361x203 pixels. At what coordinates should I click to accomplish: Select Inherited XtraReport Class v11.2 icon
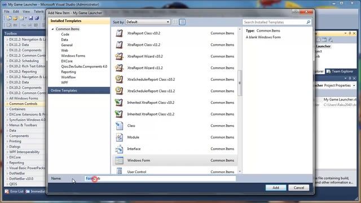click(119, 114)
